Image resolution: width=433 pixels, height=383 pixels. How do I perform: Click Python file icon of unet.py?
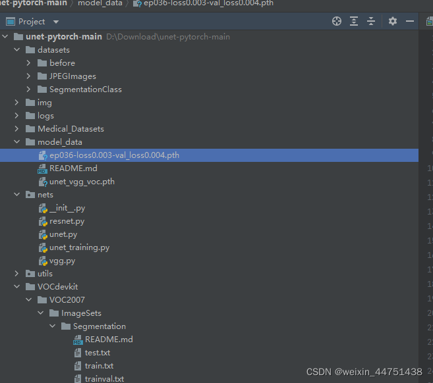pyautogui.click(x=43, y=234)
